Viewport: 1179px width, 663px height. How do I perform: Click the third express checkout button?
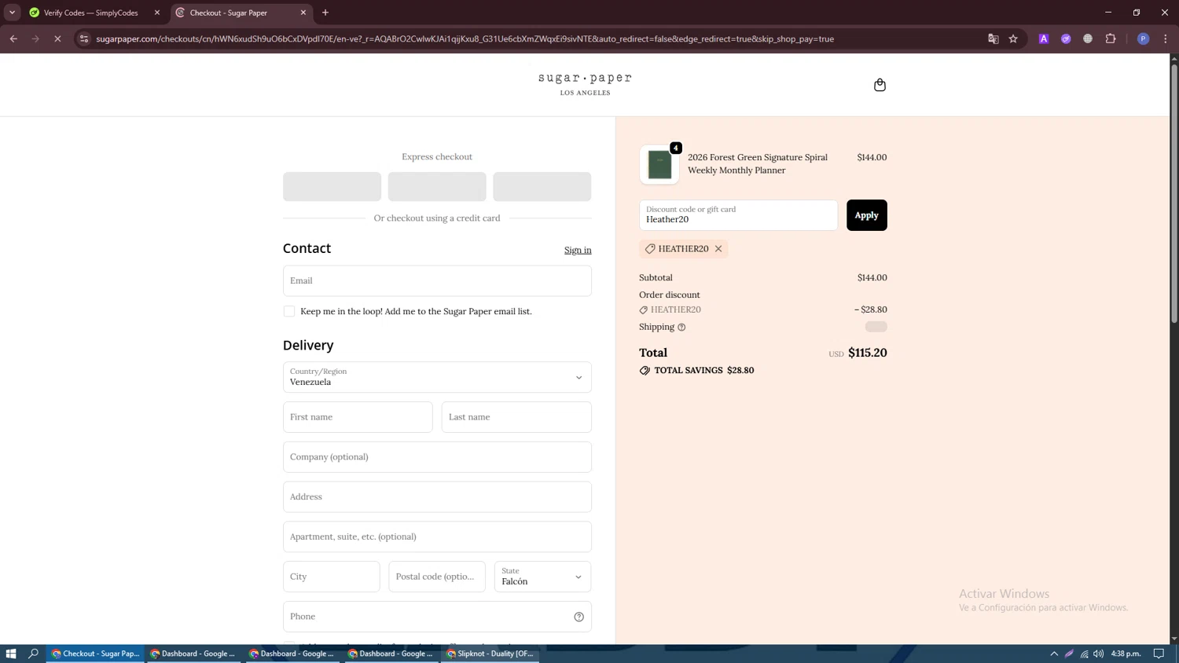click(x=542, y=187)
